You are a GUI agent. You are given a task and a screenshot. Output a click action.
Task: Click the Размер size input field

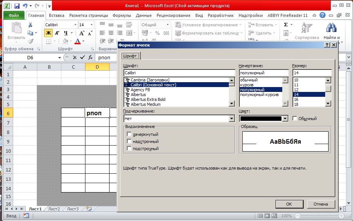coord(312,73)
